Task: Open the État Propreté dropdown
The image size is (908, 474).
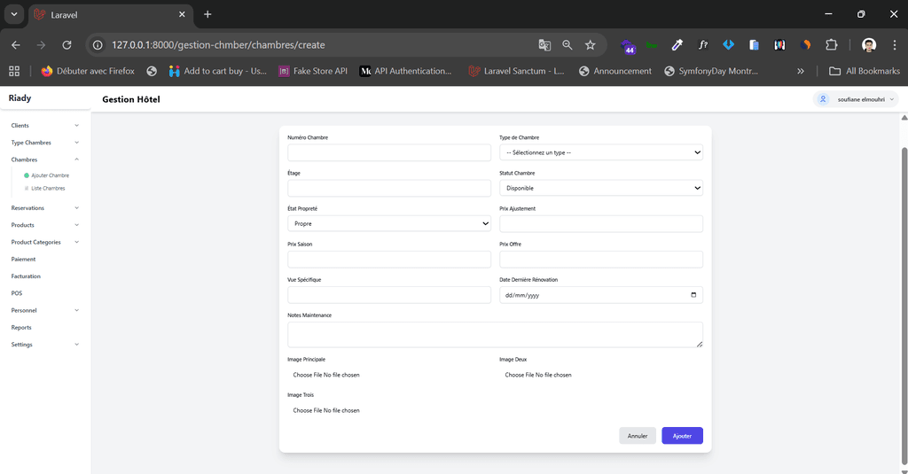Action: [388, 224]
